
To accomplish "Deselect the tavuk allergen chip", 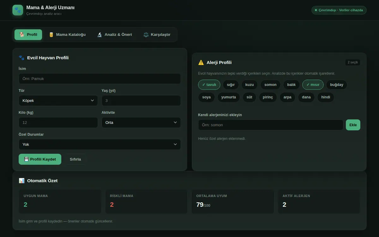I will coord(209,85).
